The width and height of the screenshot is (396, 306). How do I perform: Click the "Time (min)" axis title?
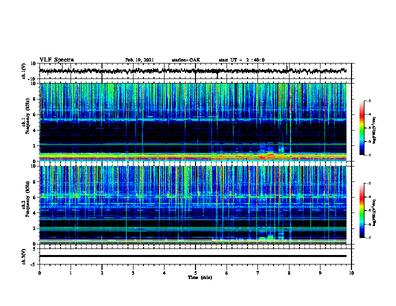click(x=200, y=277)
